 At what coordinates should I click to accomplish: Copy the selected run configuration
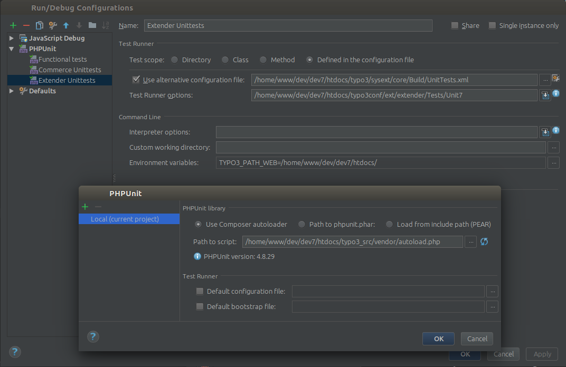pyautogui.click(x=40, y=25)
